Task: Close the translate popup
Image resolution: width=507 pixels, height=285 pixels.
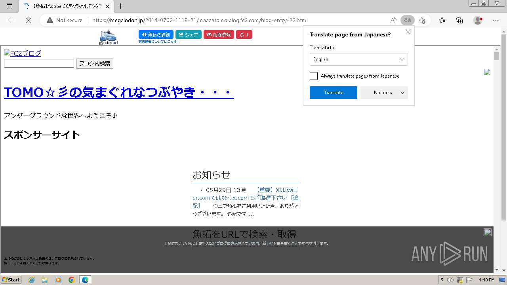Action: pos(408,32)
